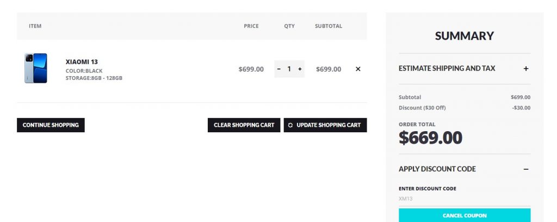
Task: Click the $669.00 order total amount
Action: point(431,138)
